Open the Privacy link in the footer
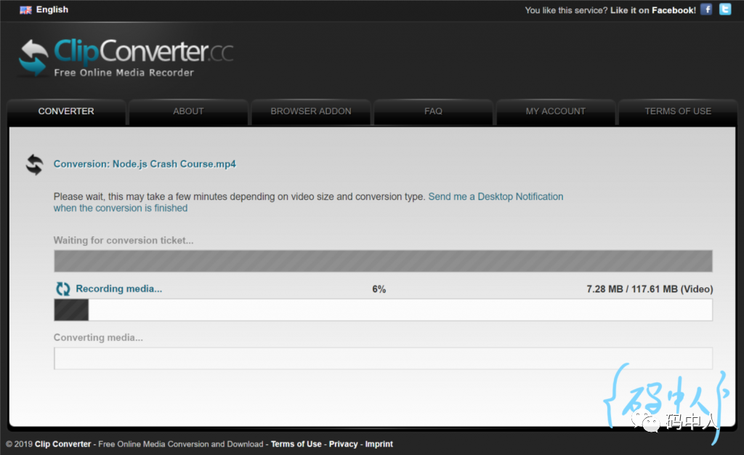Screen dimensions: 744x455 point(344,444)
